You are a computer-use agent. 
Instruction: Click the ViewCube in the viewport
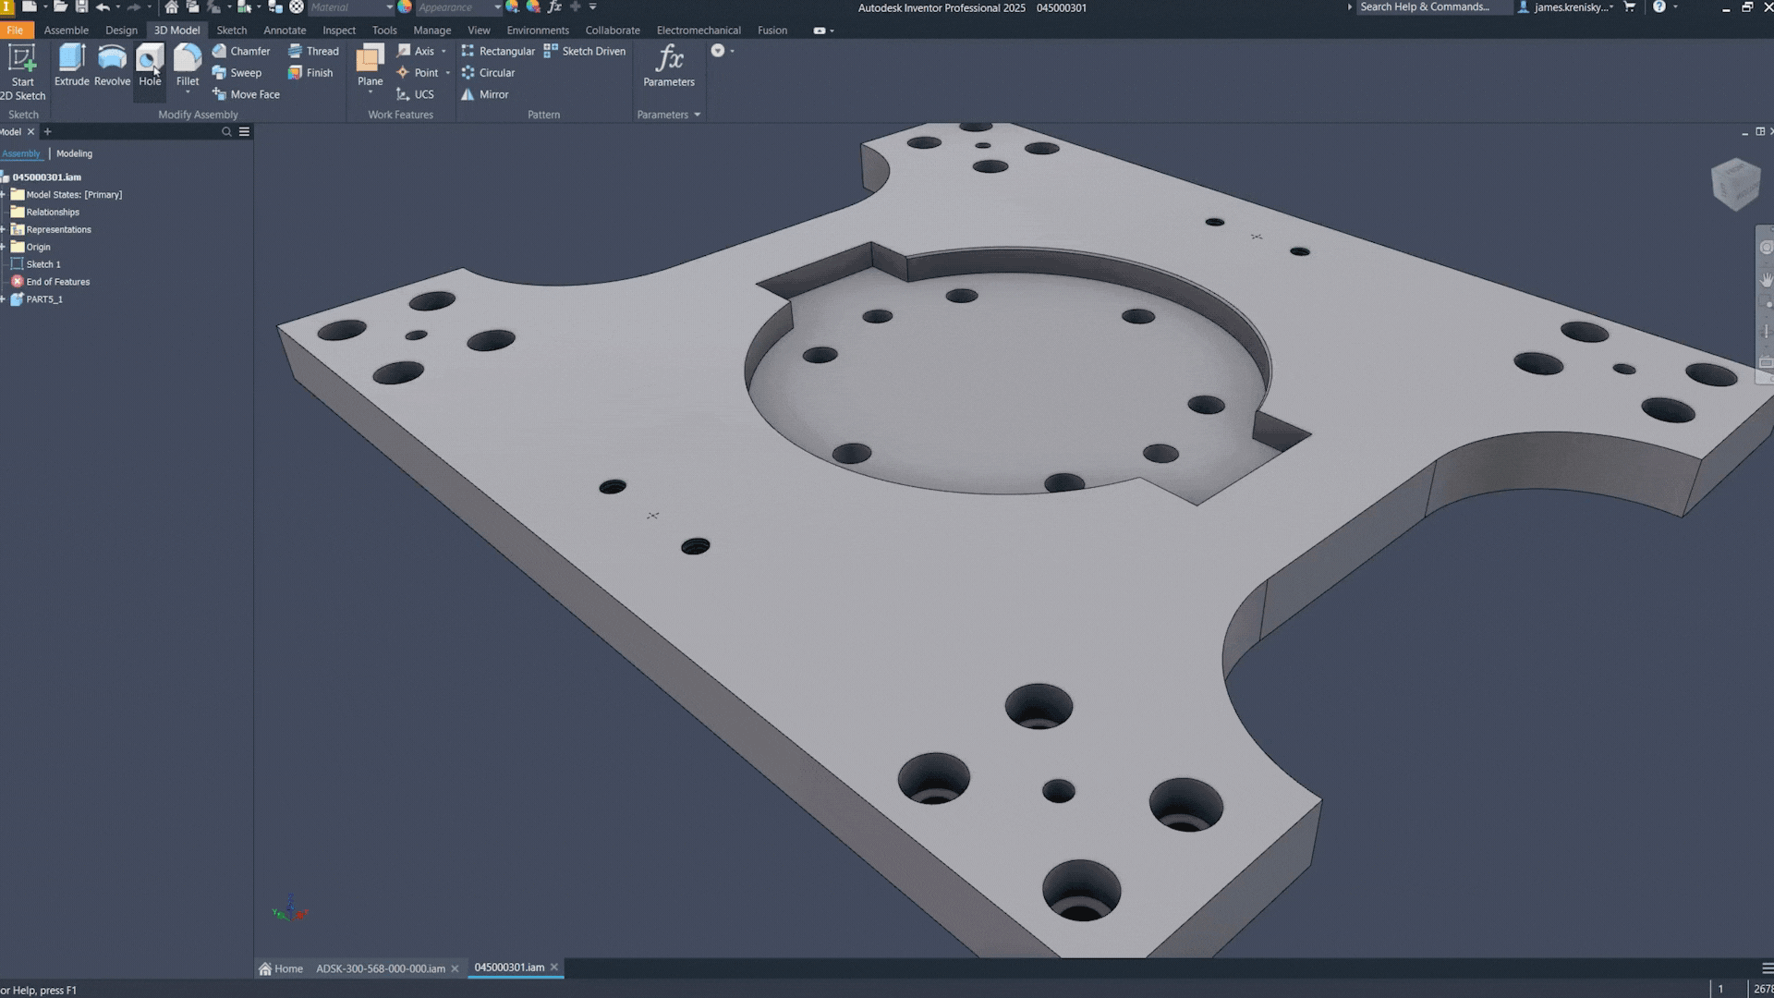point(1735,183)
